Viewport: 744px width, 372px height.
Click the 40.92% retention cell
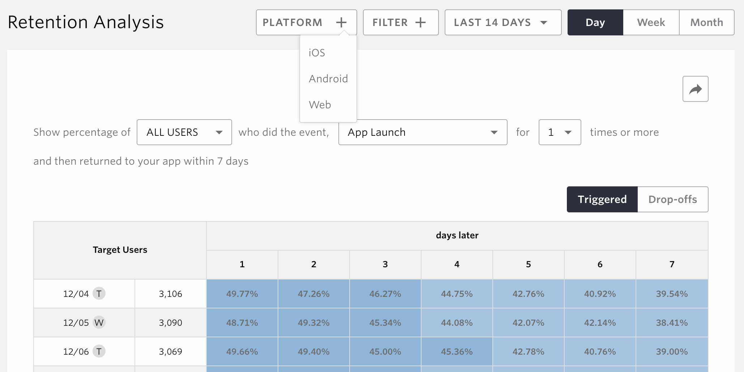600,294
